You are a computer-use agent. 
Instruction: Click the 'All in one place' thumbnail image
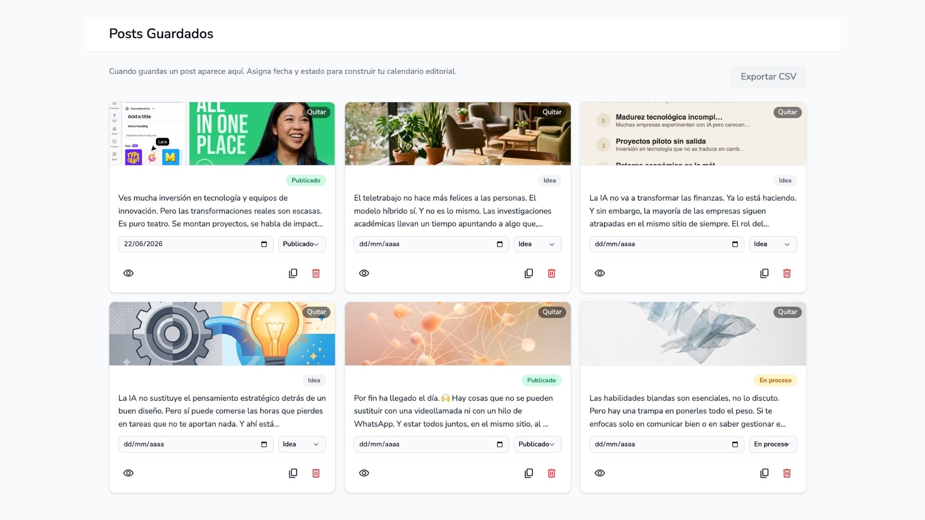(x=222, y=133)
